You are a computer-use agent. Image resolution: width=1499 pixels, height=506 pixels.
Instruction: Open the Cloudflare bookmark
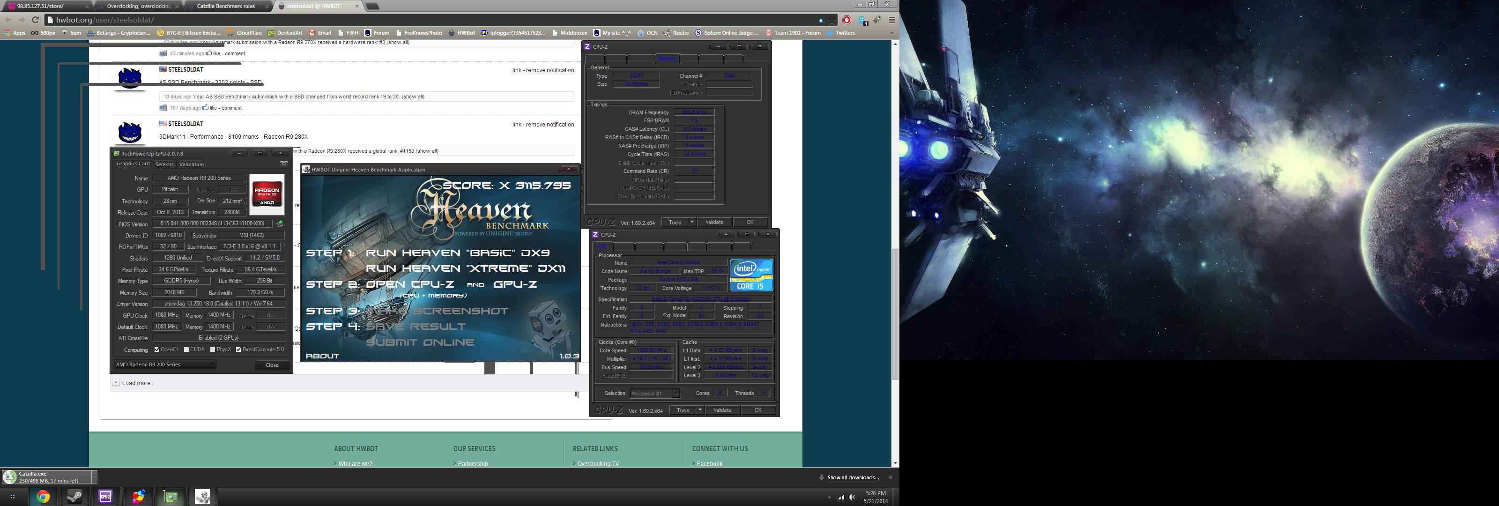tap(245, 33)
